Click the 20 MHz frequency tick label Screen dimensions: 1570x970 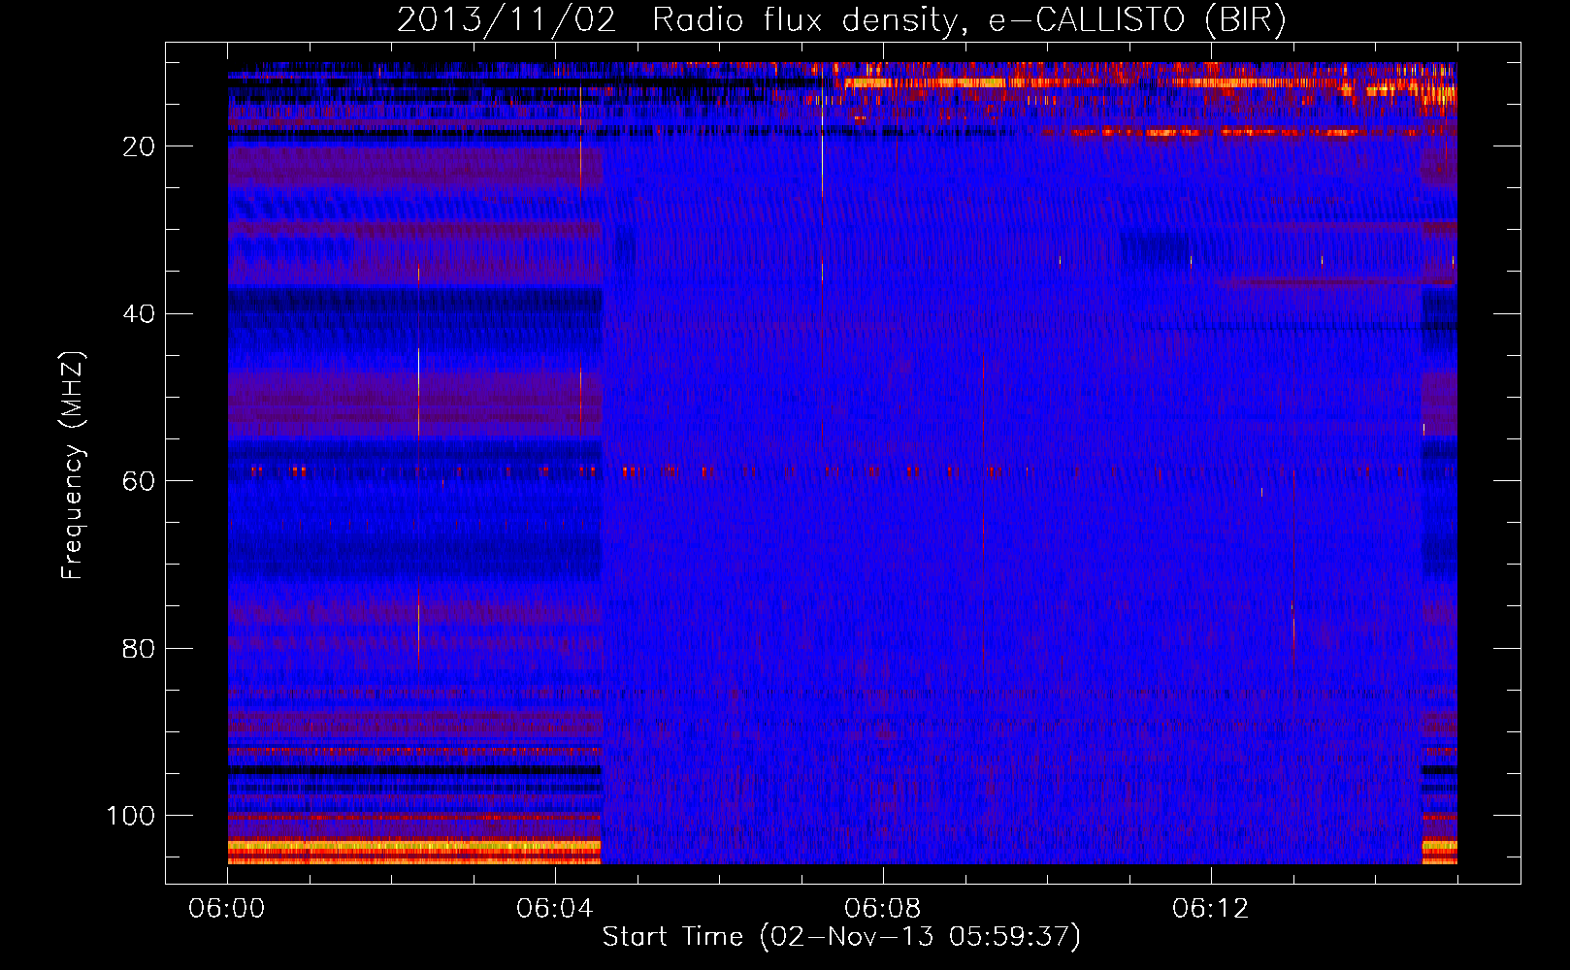(140, 146)
